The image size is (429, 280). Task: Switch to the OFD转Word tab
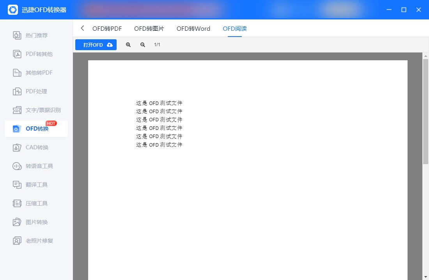193,28
